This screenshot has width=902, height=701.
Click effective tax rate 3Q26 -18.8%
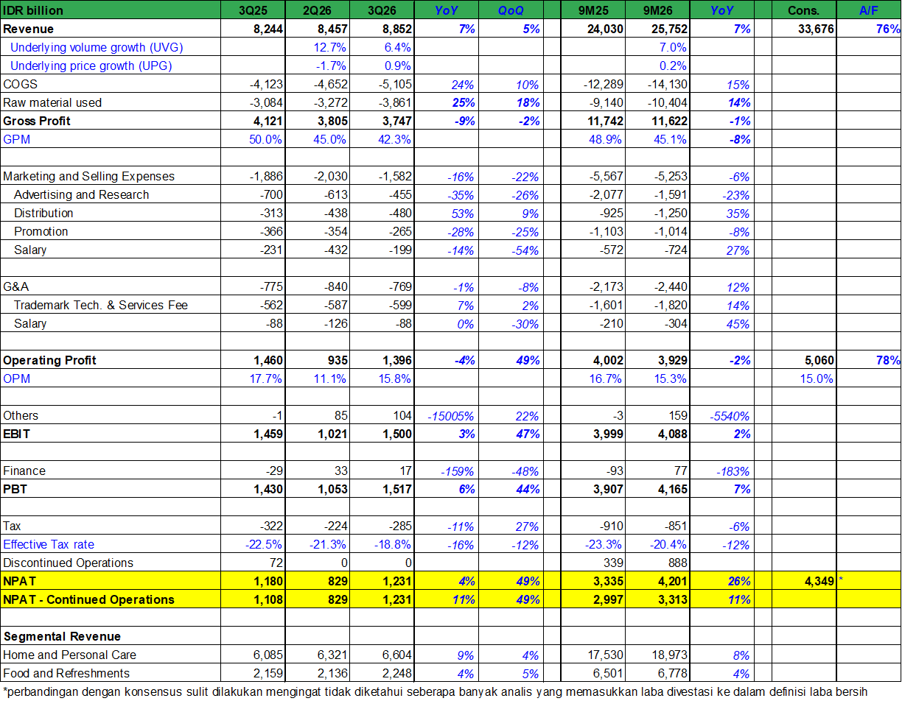pyautogui.click(x=393, y=545)
